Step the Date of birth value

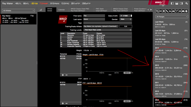tap(131, 16)
